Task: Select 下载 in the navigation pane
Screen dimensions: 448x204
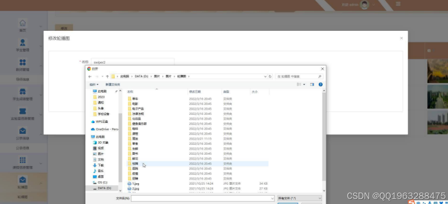Action: (x=99, y=165)
